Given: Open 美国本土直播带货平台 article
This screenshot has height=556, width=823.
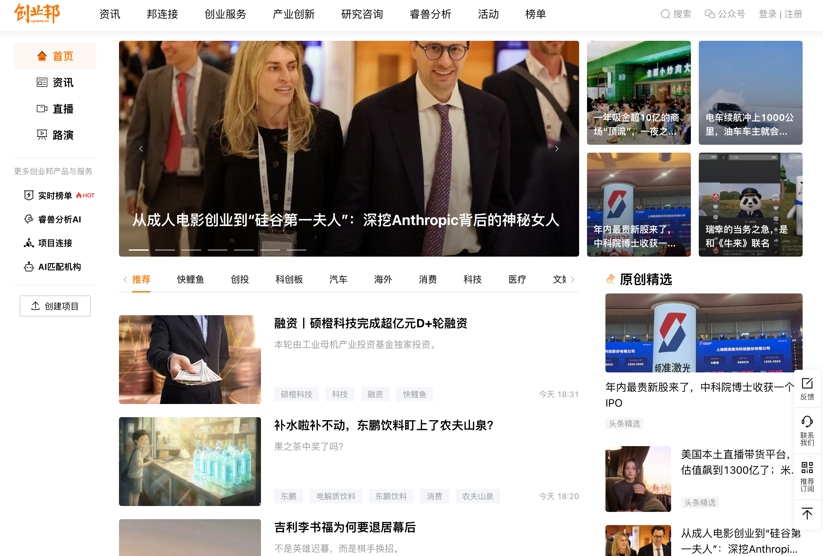Looking at the screenshot, I should 737,462.
